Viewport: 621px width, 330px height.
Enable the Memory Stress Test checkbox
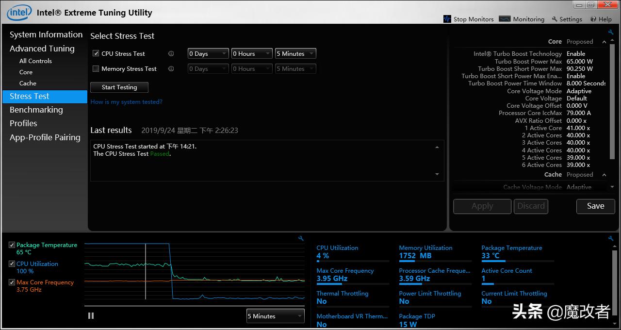click(x=96, y=69)
